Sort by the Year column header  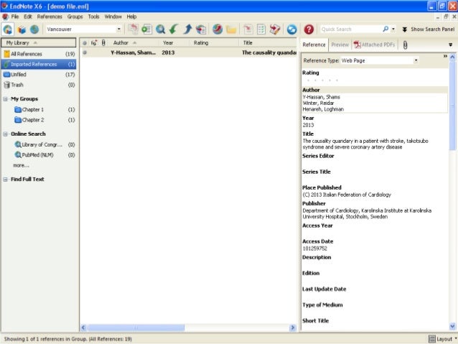tap(174, 43)
